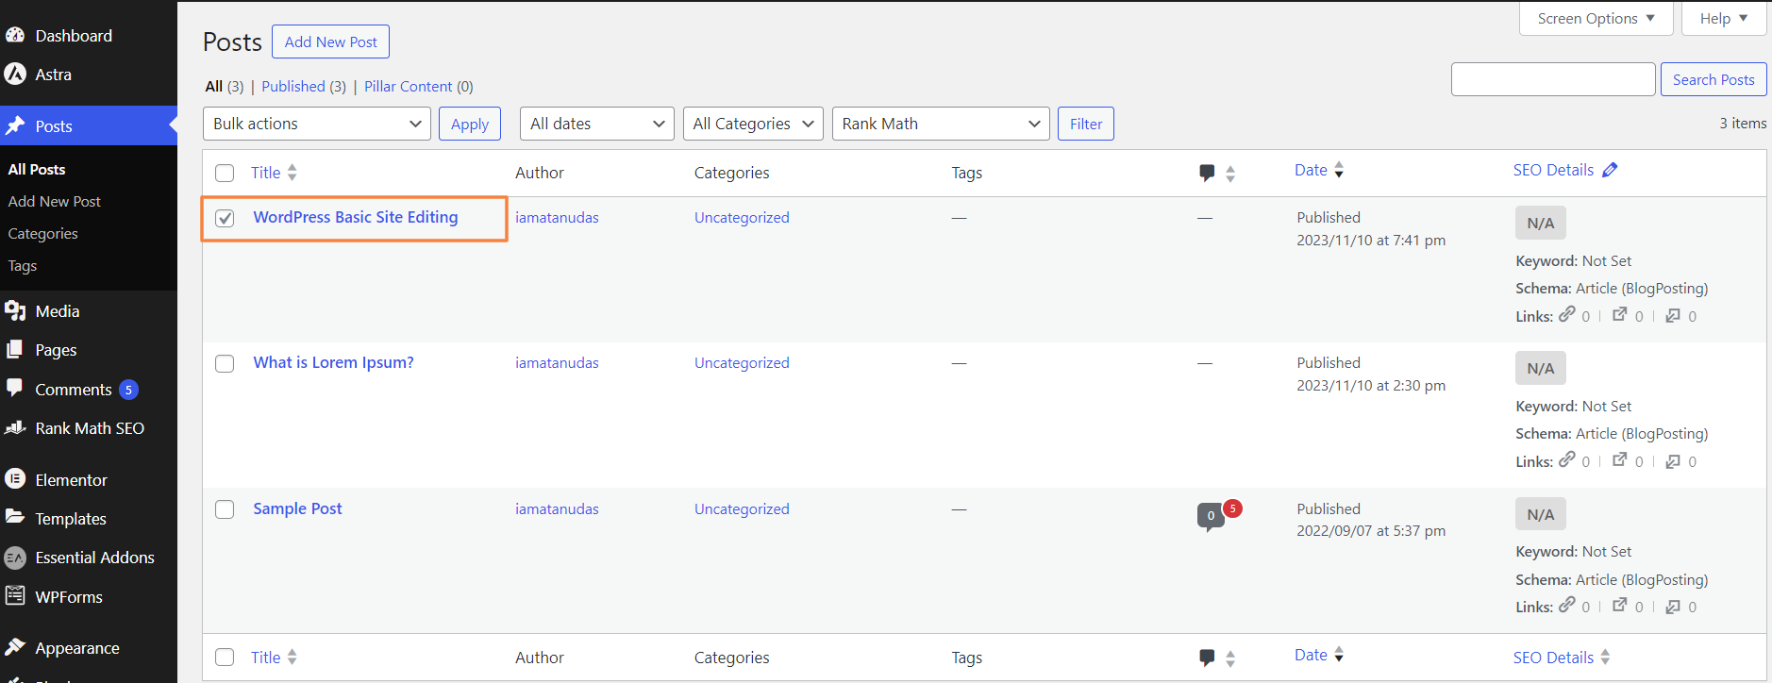Show the All posts view
1772x683 pixels.
coord(214,86)
